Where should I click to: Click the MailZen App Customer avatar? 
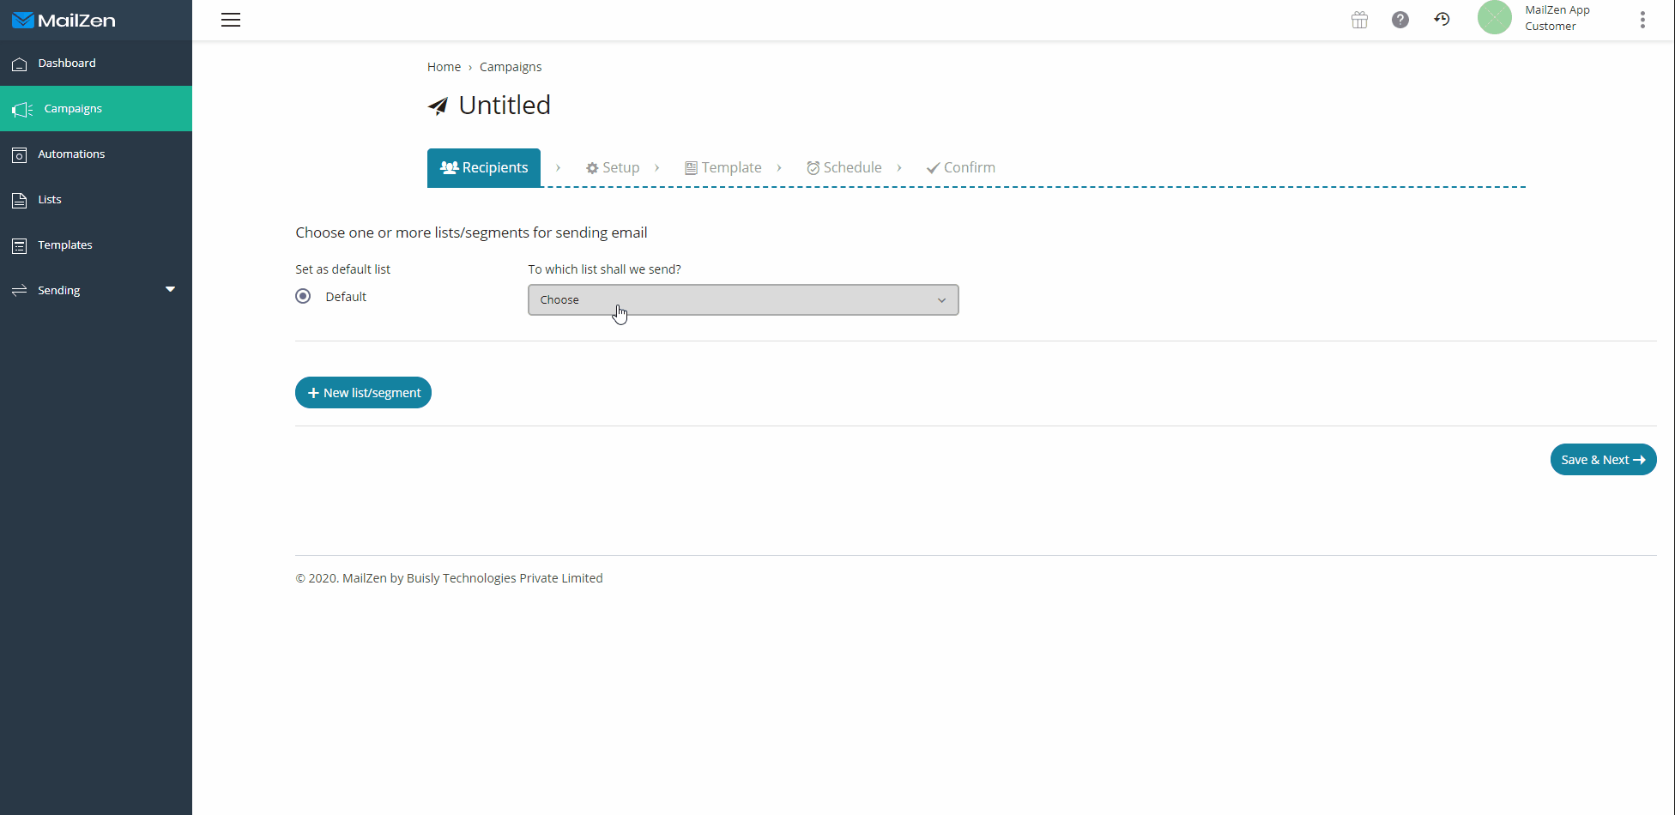pos(1494,17)
